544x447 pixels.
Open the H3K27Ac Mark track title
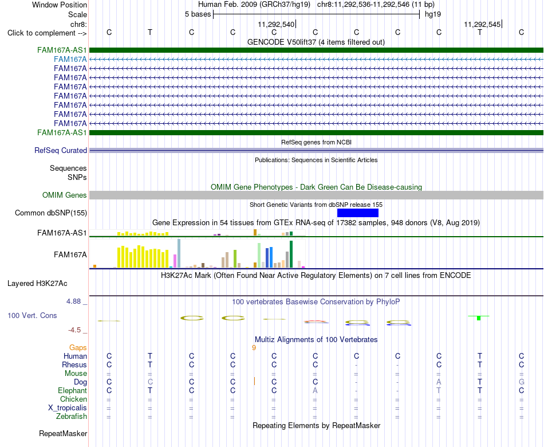click(316, 276)
